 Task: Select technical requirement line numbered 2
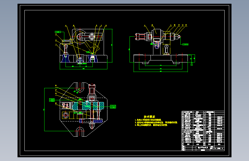(157, 123)
